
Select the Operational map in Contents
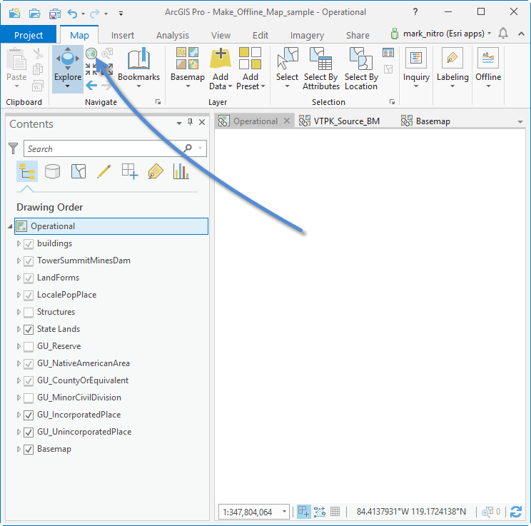coord(111,226)
